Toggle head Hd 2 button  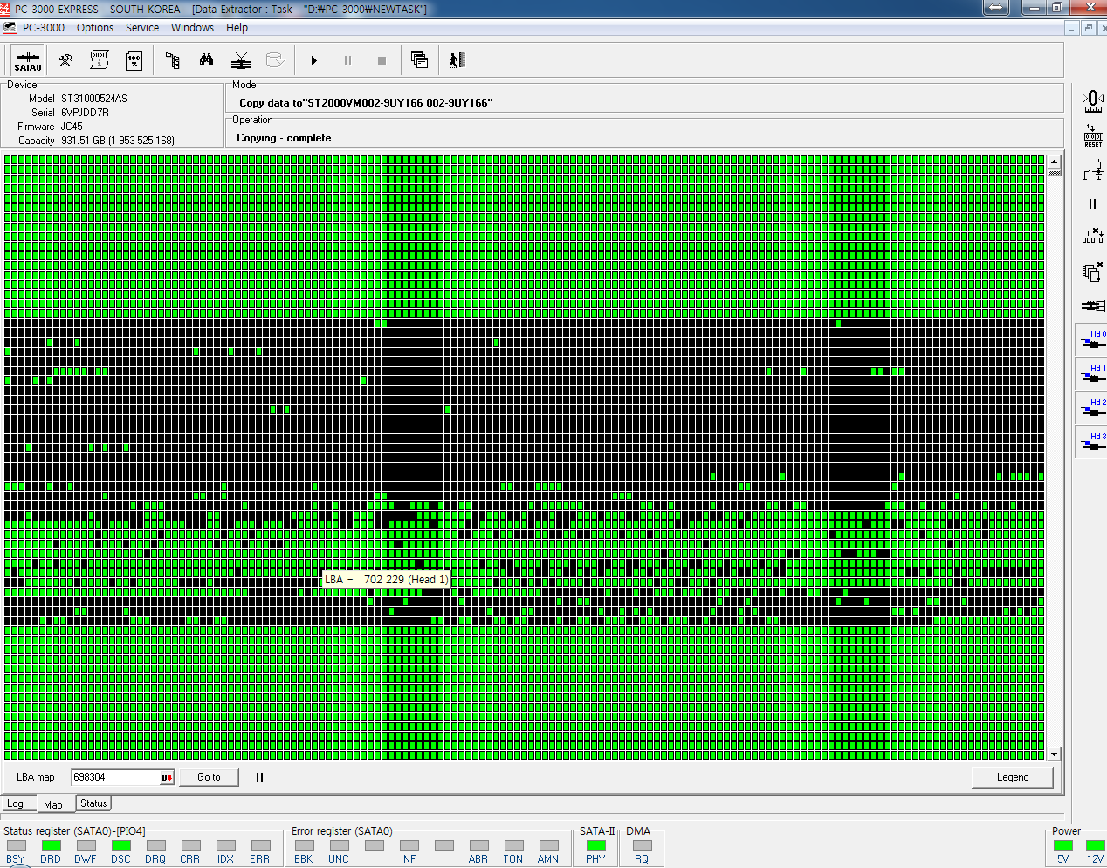pyautogui.click(x=1093, y=408)
